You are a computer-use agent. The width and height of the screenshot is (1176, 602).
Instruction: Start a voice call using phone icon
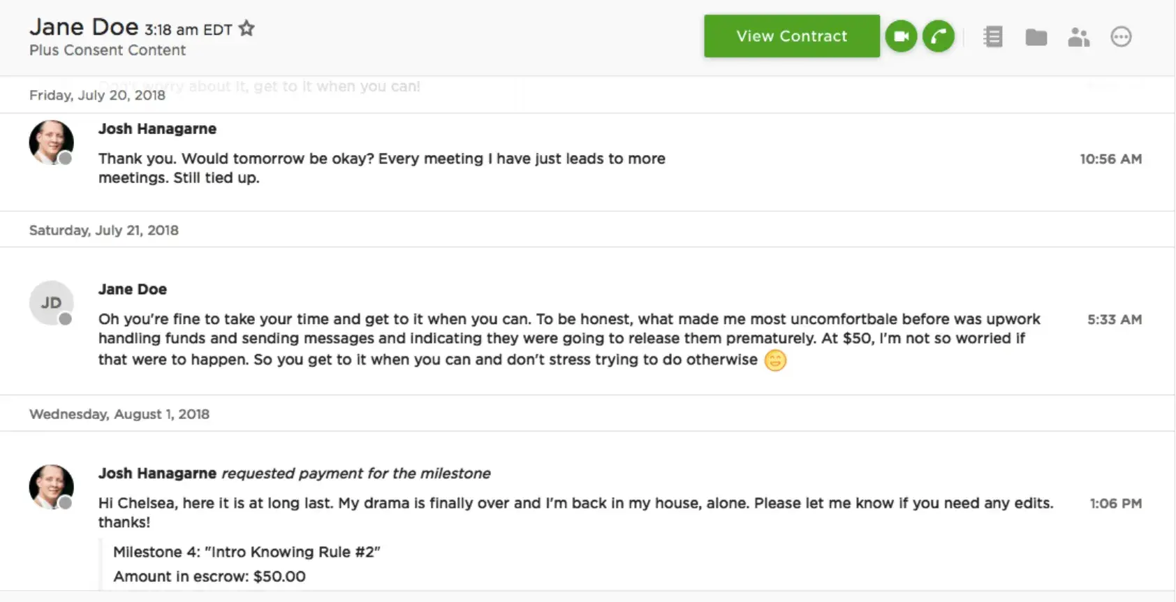pyautogui.click(x=938, y=36)
